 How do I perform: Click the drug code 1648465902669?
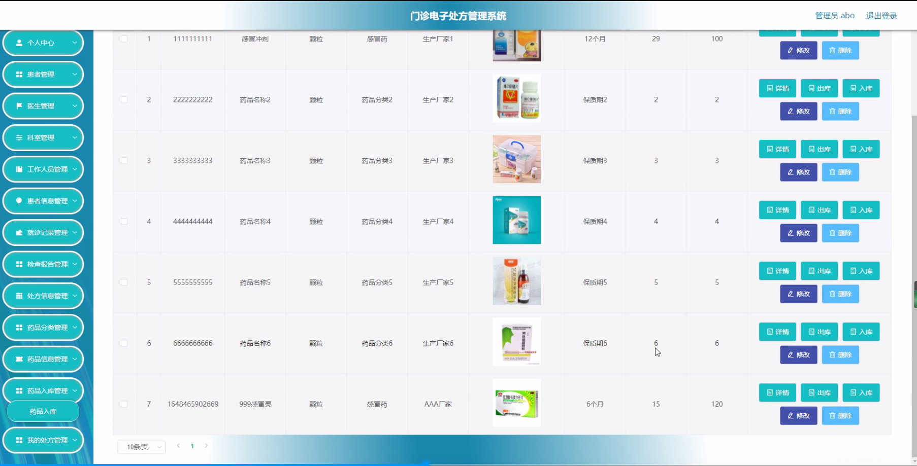coord(193,404)
